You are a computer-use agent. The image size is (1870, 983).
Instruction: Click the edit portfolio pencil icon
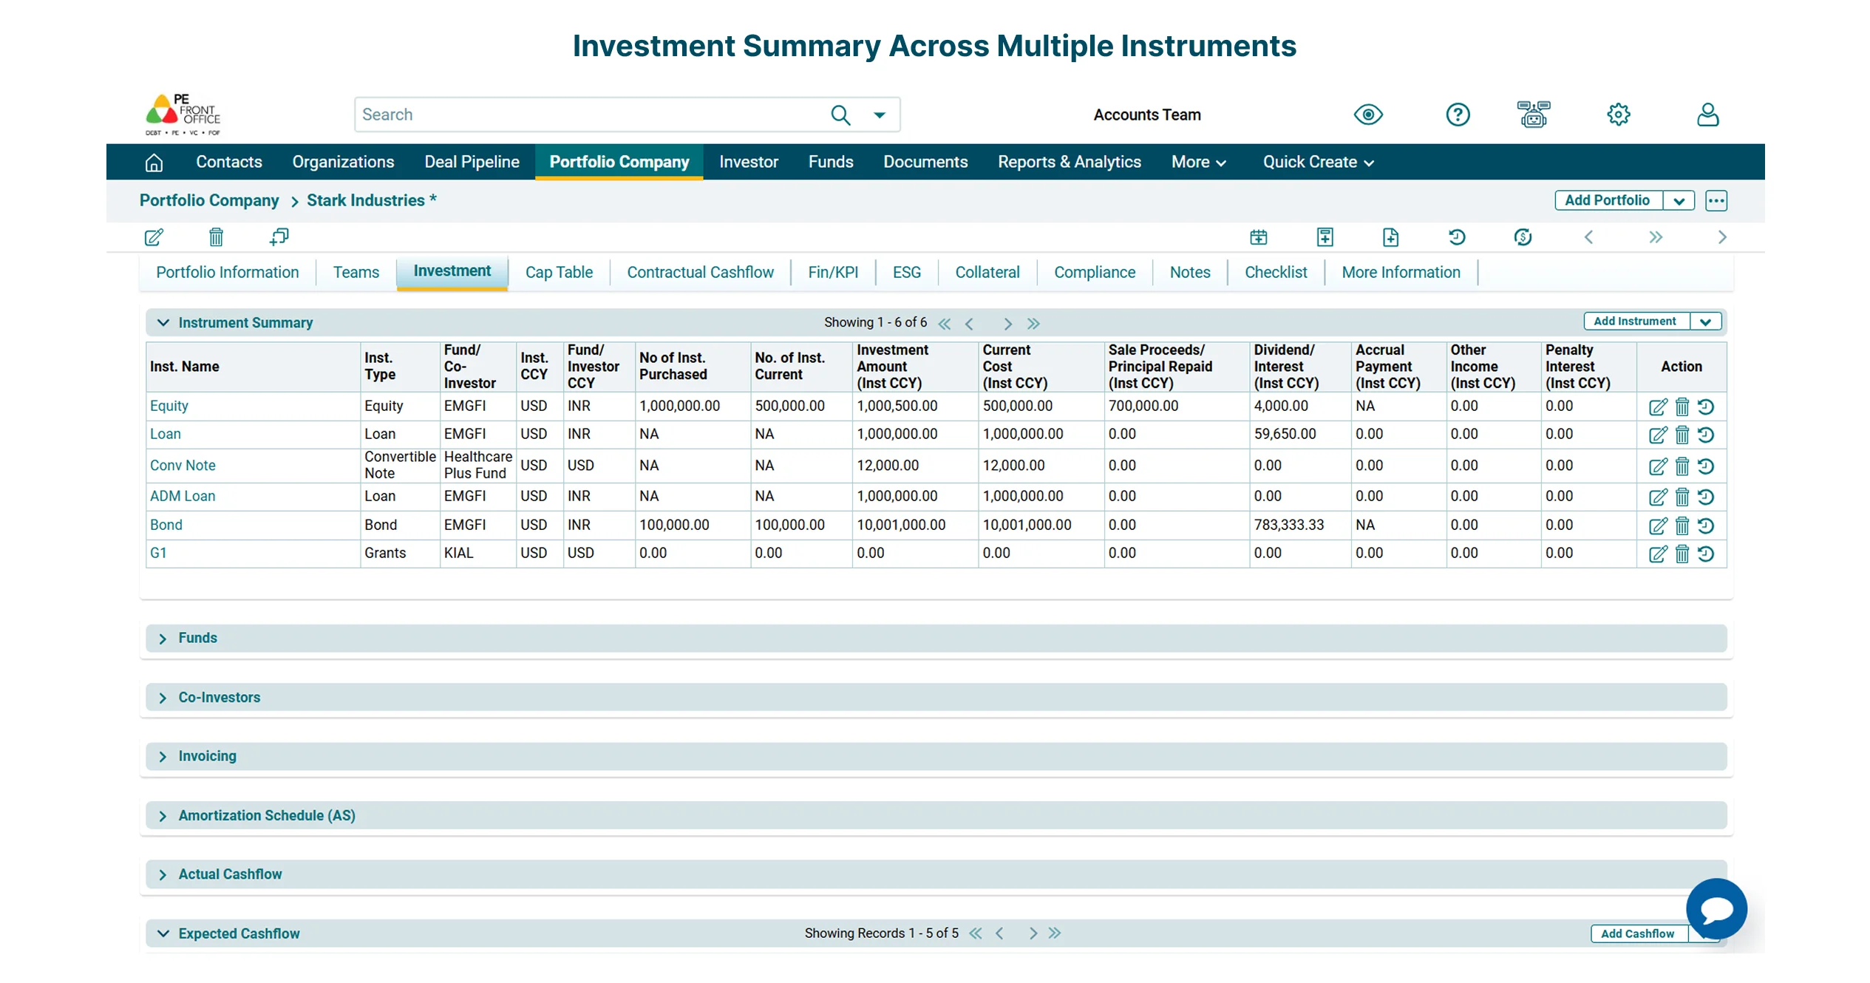coord(154,237)
